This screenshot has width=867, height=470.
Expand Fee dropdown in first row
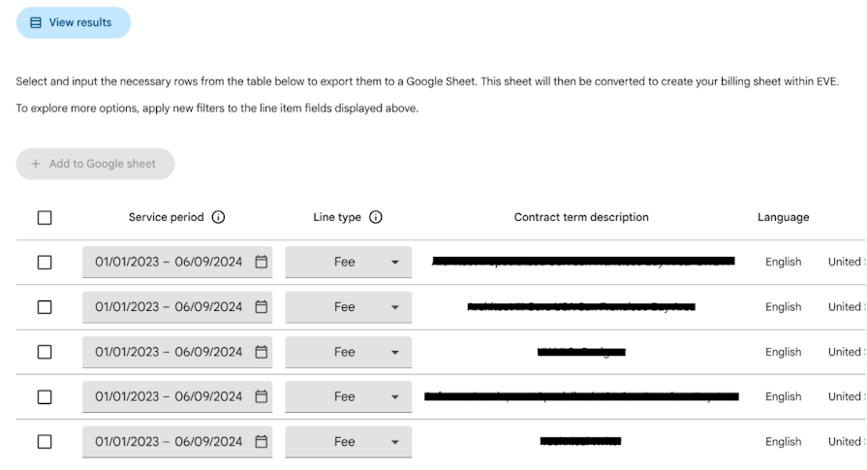tap(349, 262)
